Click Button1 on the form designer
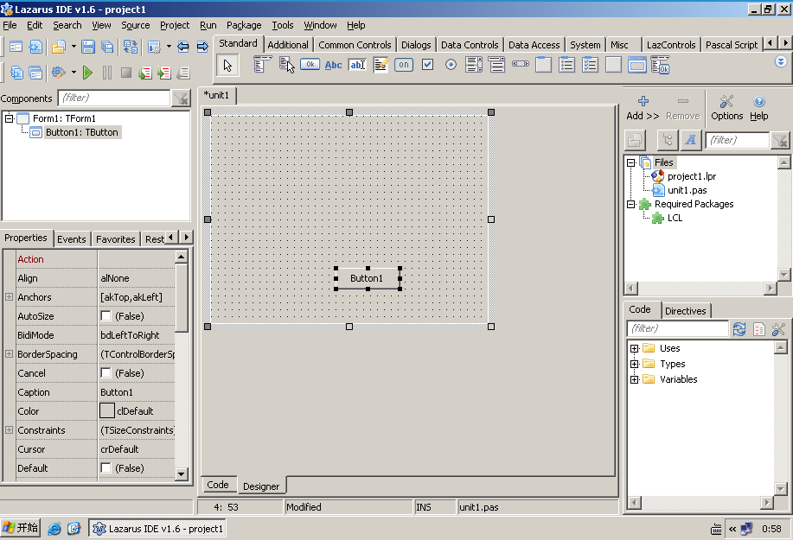793x540 pixels. [368, 278]
